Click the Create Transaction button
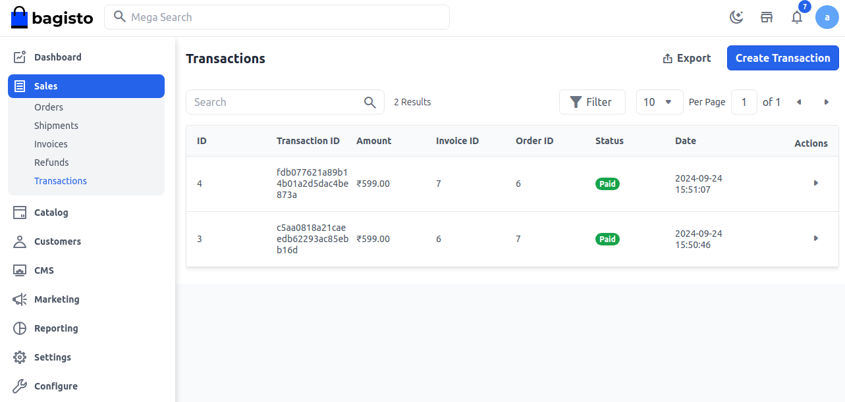The image size is (845, 402). [782, 58]
